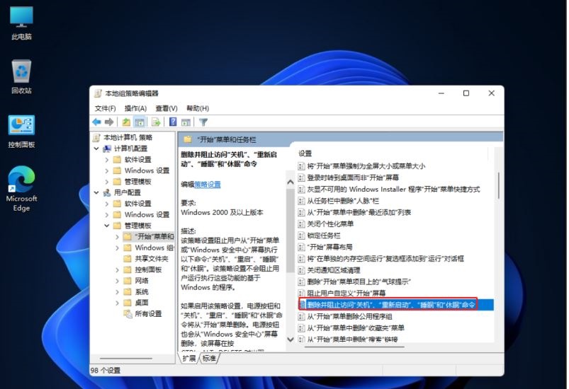This screenshot has height=389, width=569.
Task: Expand Windows 设置 under 用户配置
Action: pos(107,215)
